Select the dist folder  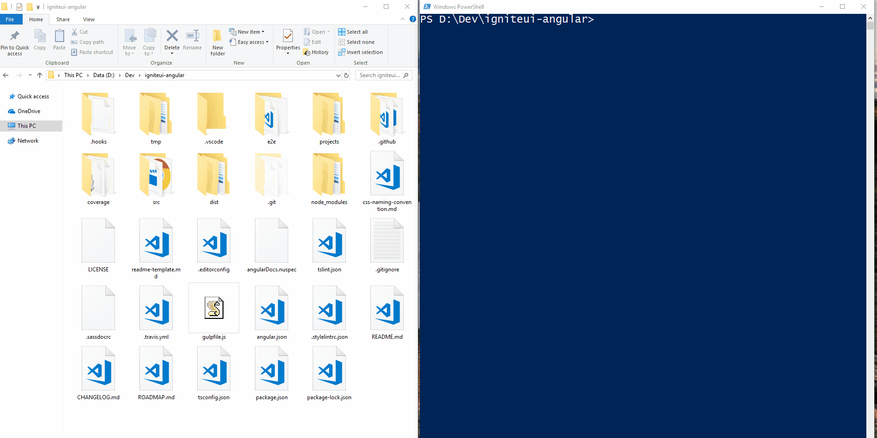pos(214,180)
